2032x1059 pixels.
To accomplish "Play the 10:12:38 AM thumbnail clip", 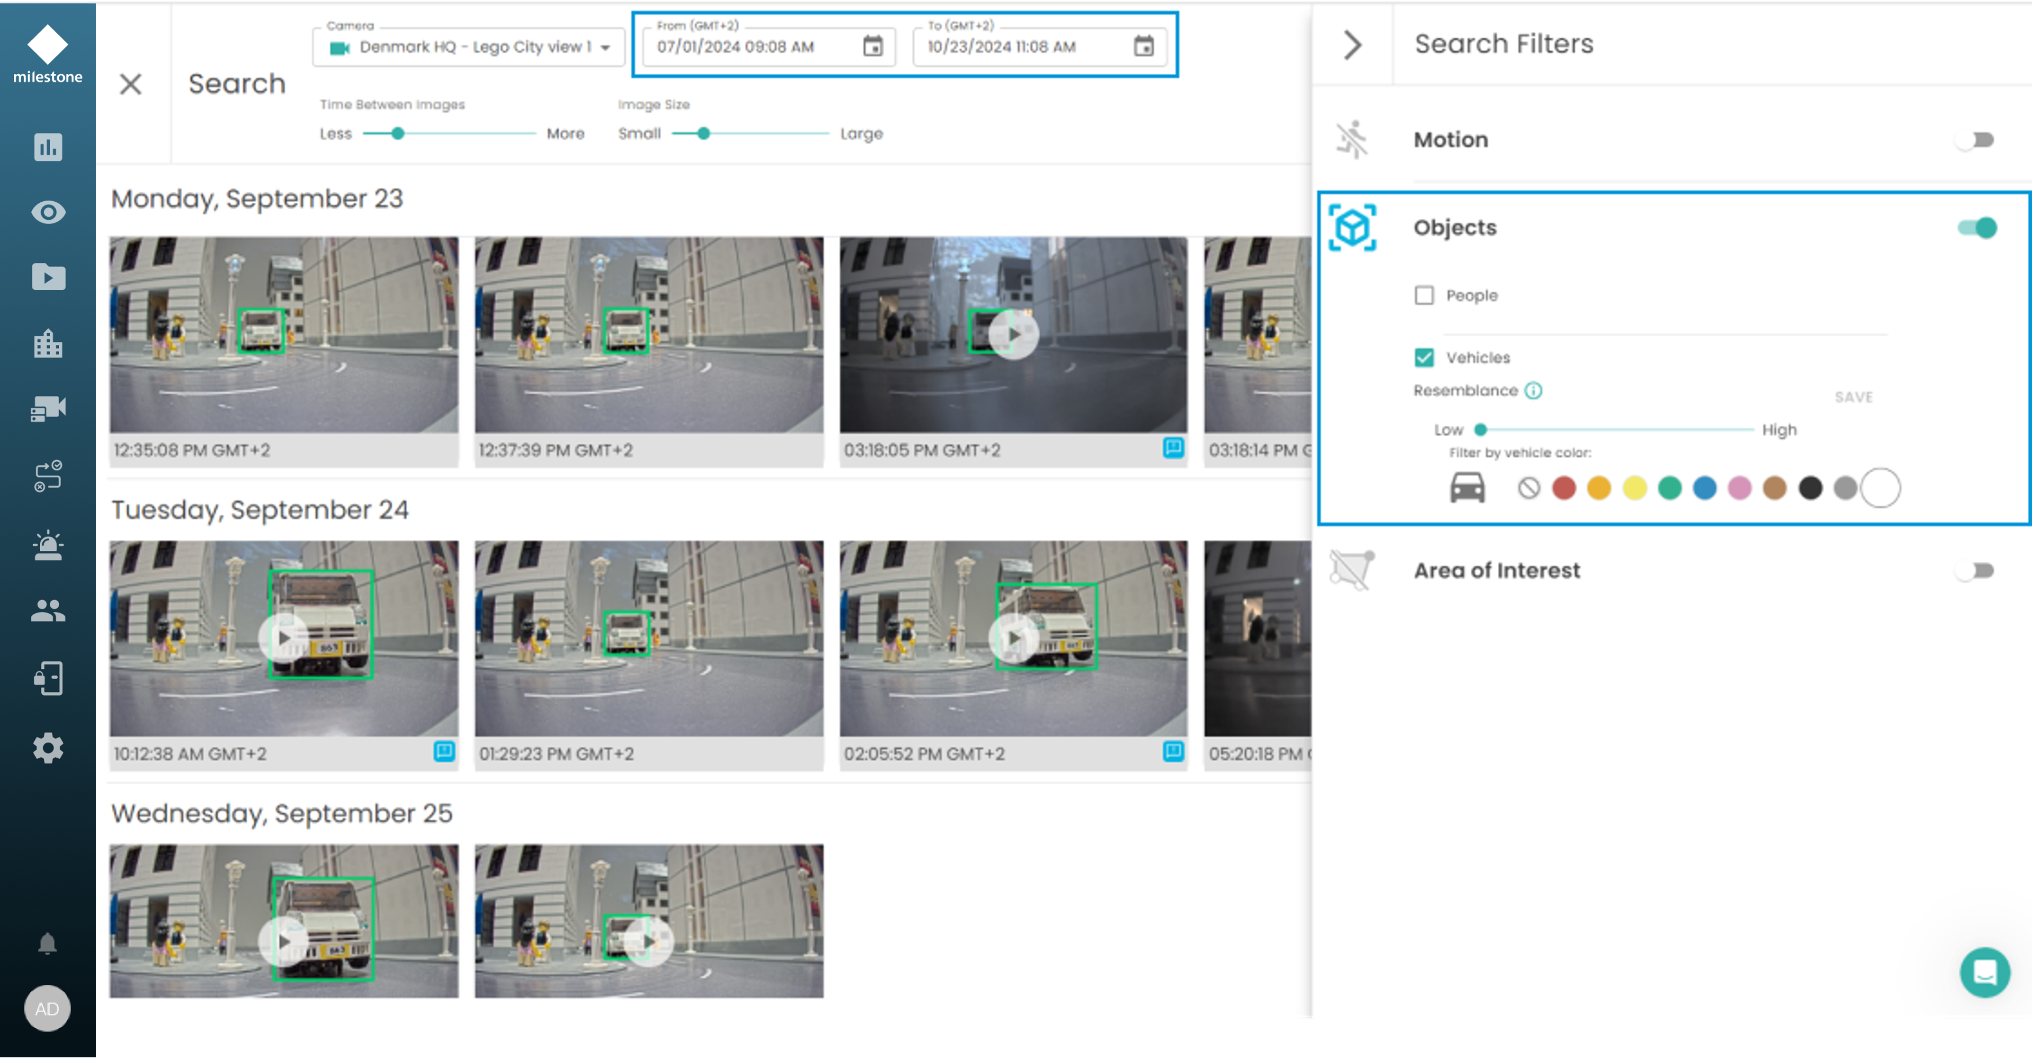I will click(x=283, y=637).
